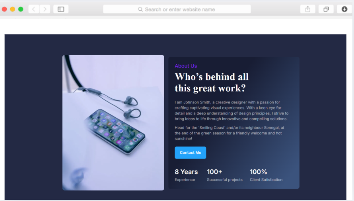Click the Contact Me button
Image resolution: width=354 pixels, height=201 pixels.
(x=190, y=153)
